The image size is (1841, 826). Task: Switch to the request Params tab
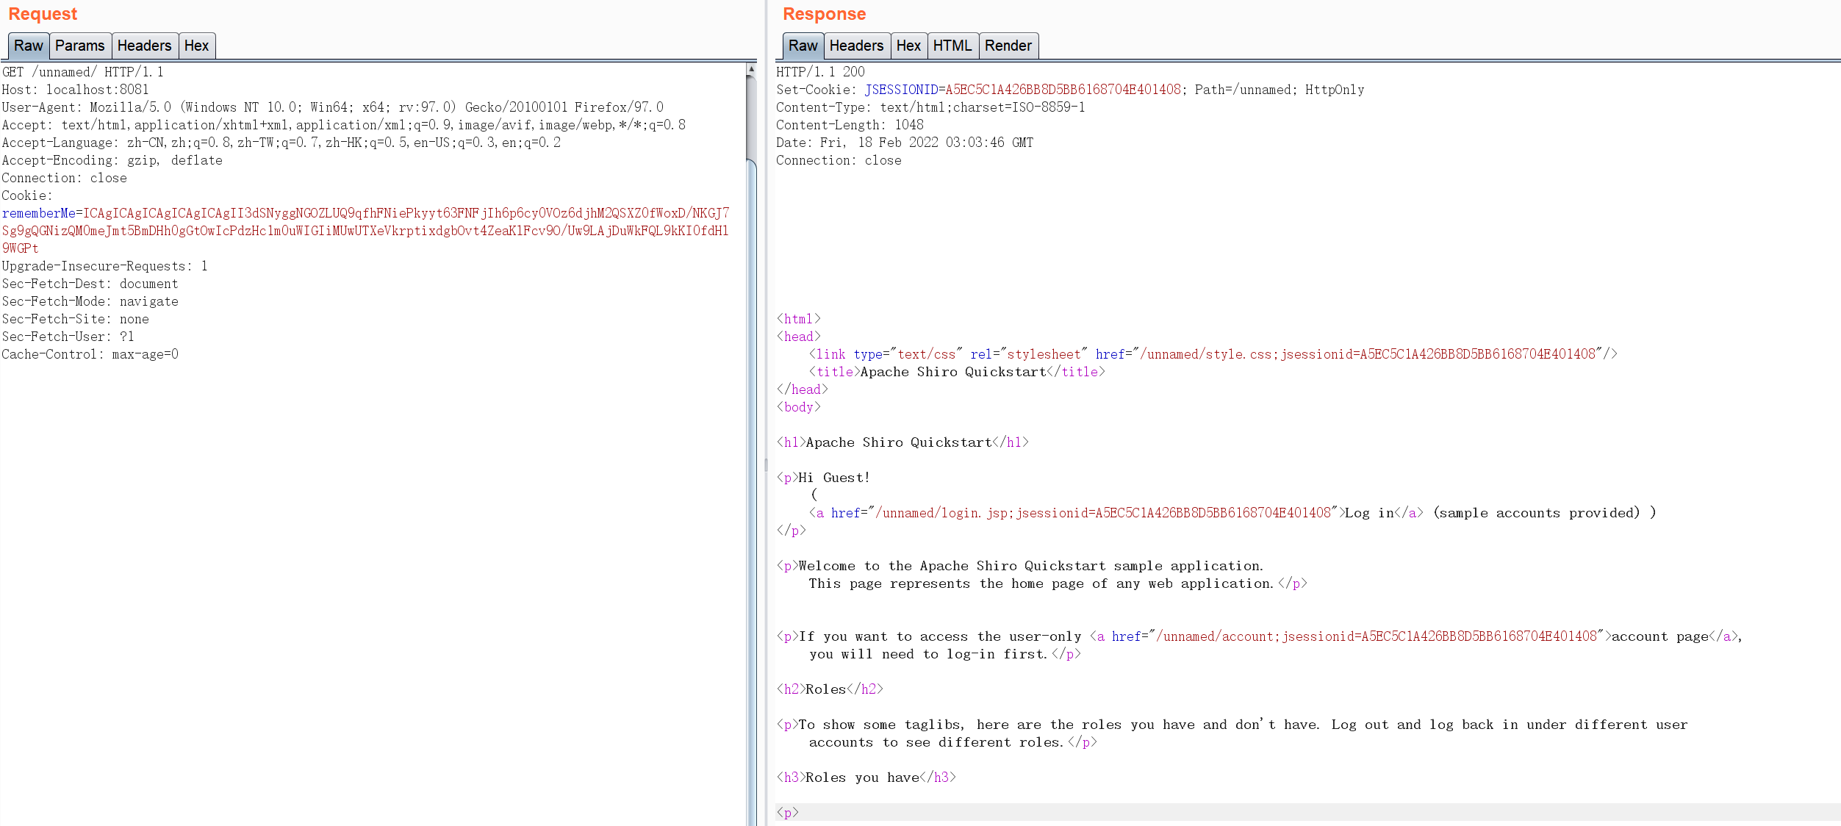(79, 46)
